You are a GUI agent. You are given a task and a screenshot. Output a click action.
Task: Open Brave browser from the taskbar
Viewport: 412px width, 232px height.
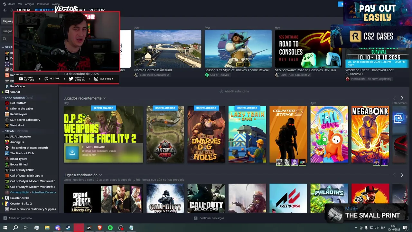pos(99,228)
